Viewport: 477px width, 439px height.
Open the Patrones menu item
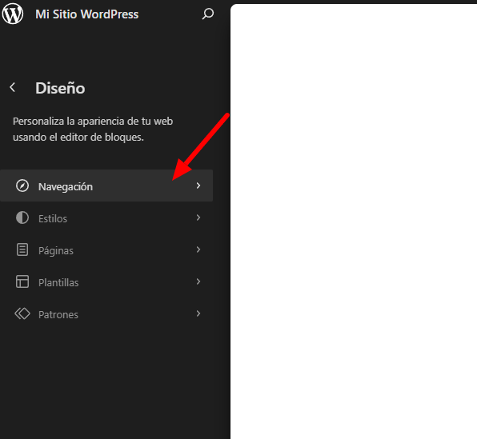pyautogui.click(x=106, y=313)
